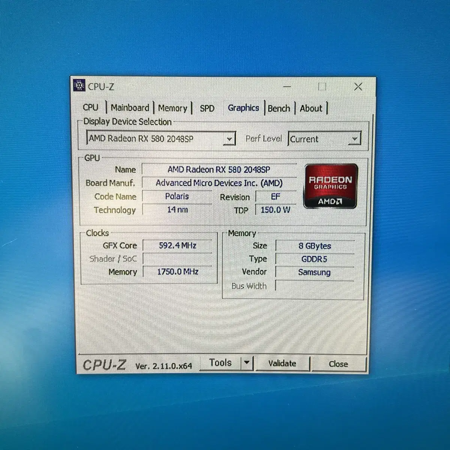Click the Revision value EF
Viewport: 450px width, 450px height.
tap(276, 196)
